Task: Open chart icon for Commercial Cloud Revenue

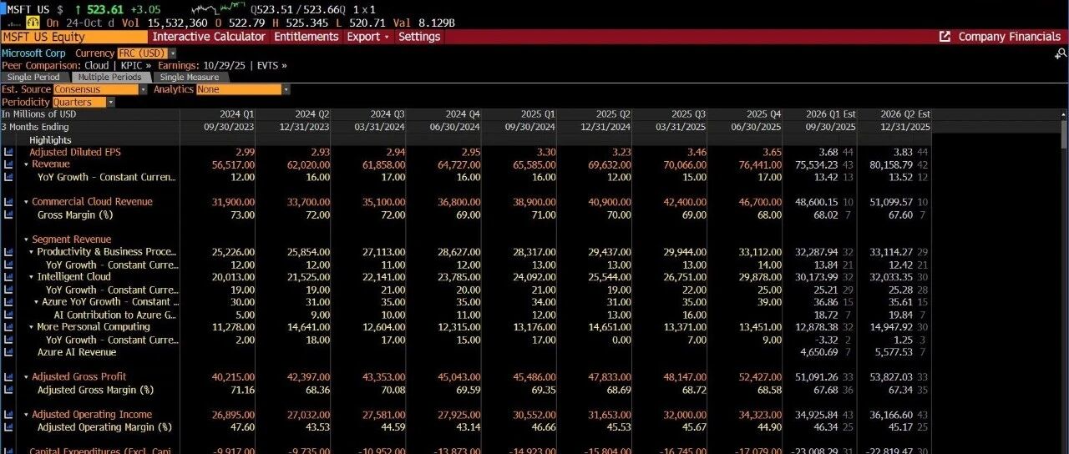Action: click(x=8, y=202)
